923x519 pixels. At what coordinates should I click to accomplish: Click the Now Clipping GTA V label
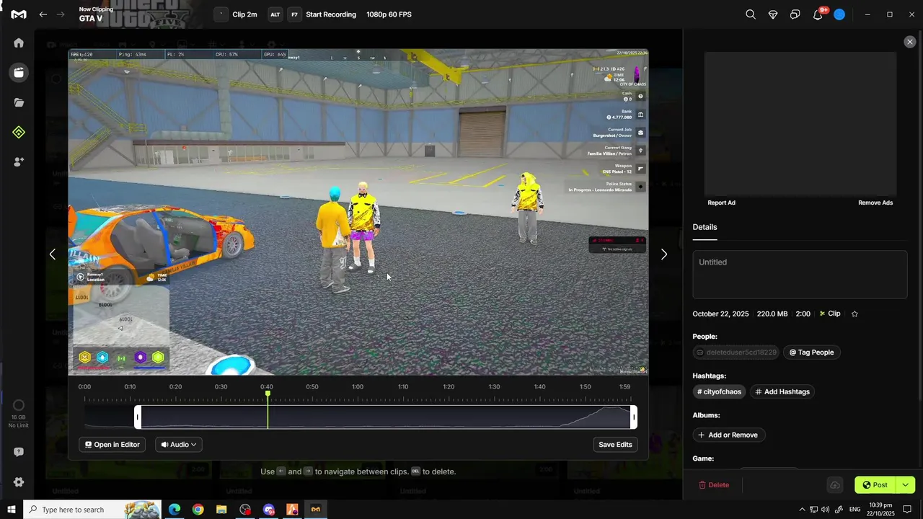click(95, 14)
